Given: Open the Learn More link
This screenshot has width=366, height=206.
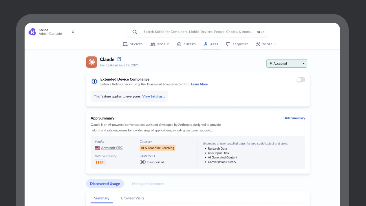Looking at the screenshot, I should pos(199,84).
